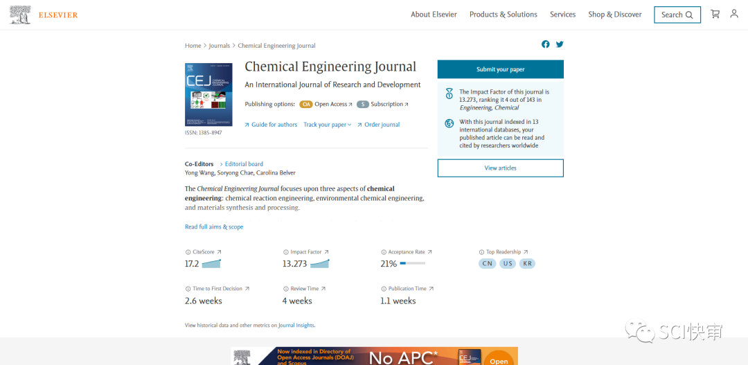This screenshot has height=365, width=748.
Task: Click the Submit your paper button
Action: tap(500, 69)
